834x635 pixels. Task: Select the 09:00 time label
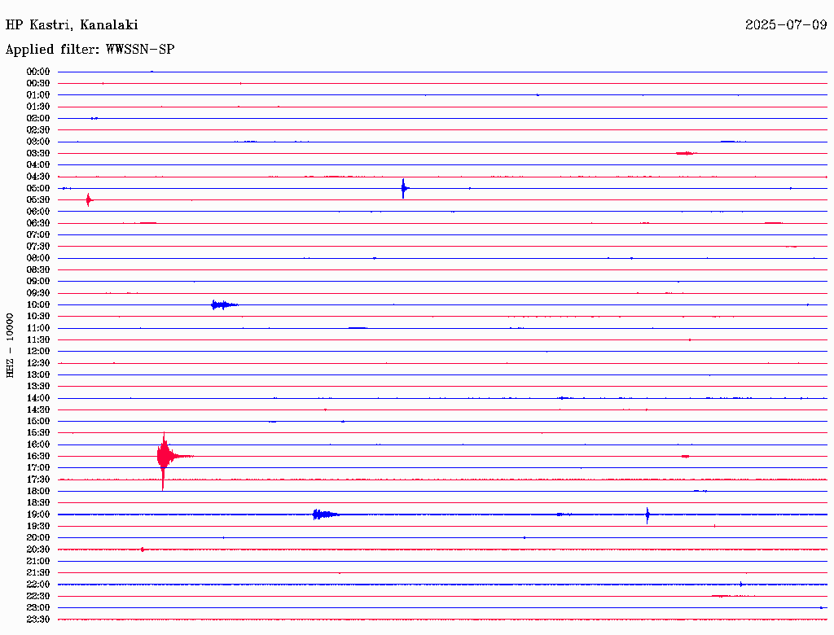(38, 282)
